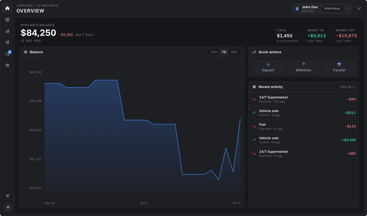Click the MONEY IN +$8,613 value
367x216 pixels.
[x=317, y=36]
